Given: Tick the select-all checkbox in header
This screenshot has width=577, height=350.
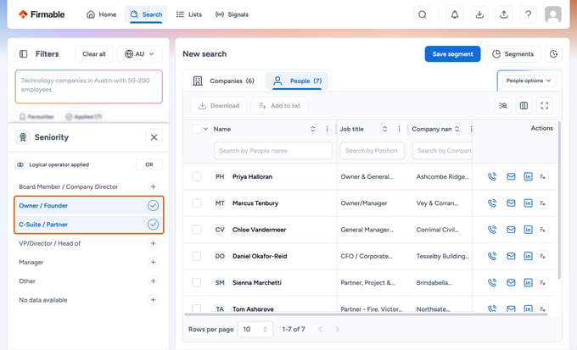Looking at the screenshot, I should pyautogui.click(x=197, y=129).
